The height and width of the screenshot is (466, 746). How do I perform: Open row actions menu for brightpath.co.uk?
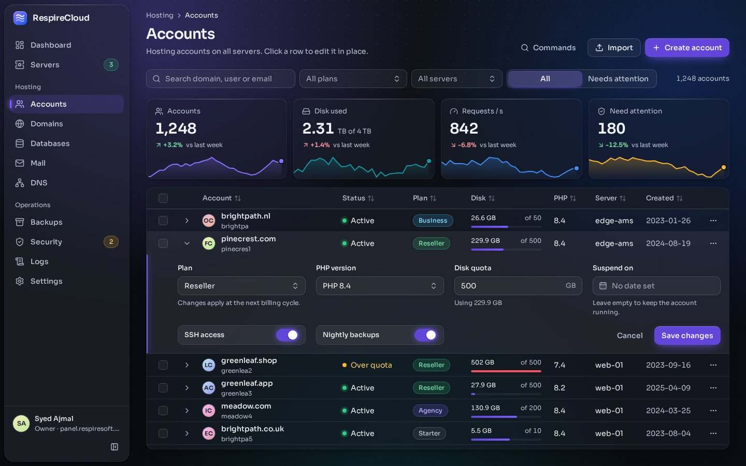[713, 433]
